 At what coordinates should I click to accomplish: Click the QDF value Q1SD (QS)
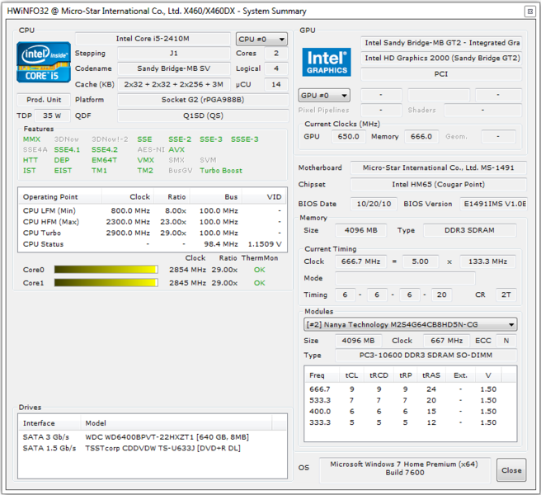203,115
